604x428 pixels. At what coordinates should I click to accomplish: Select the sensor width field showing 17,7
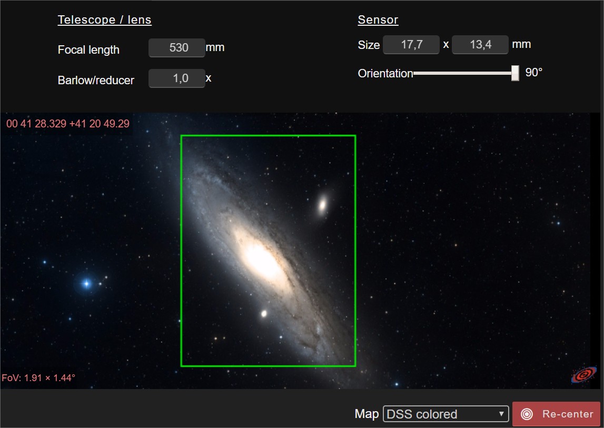pyautogui.click(x=411, y=45)
